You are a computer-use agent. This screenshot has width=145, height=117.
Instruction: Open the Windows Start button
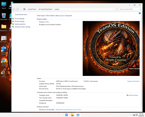pos(66,115)
